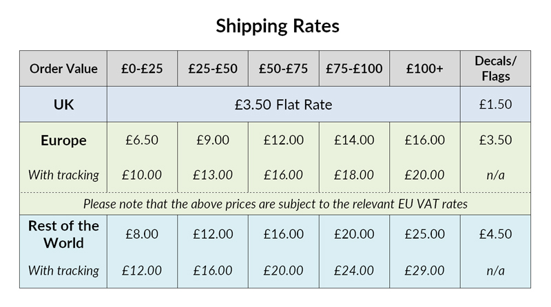551x307 pixels.
Task: Click Rest of World £8.00 price
Action: tap(142, 234)
